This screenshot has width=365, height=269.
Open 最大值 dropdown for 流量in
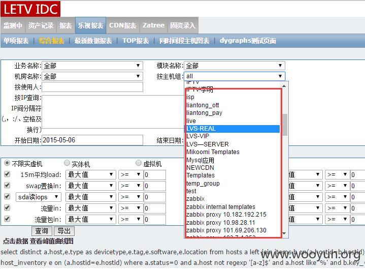click(91, 208)
